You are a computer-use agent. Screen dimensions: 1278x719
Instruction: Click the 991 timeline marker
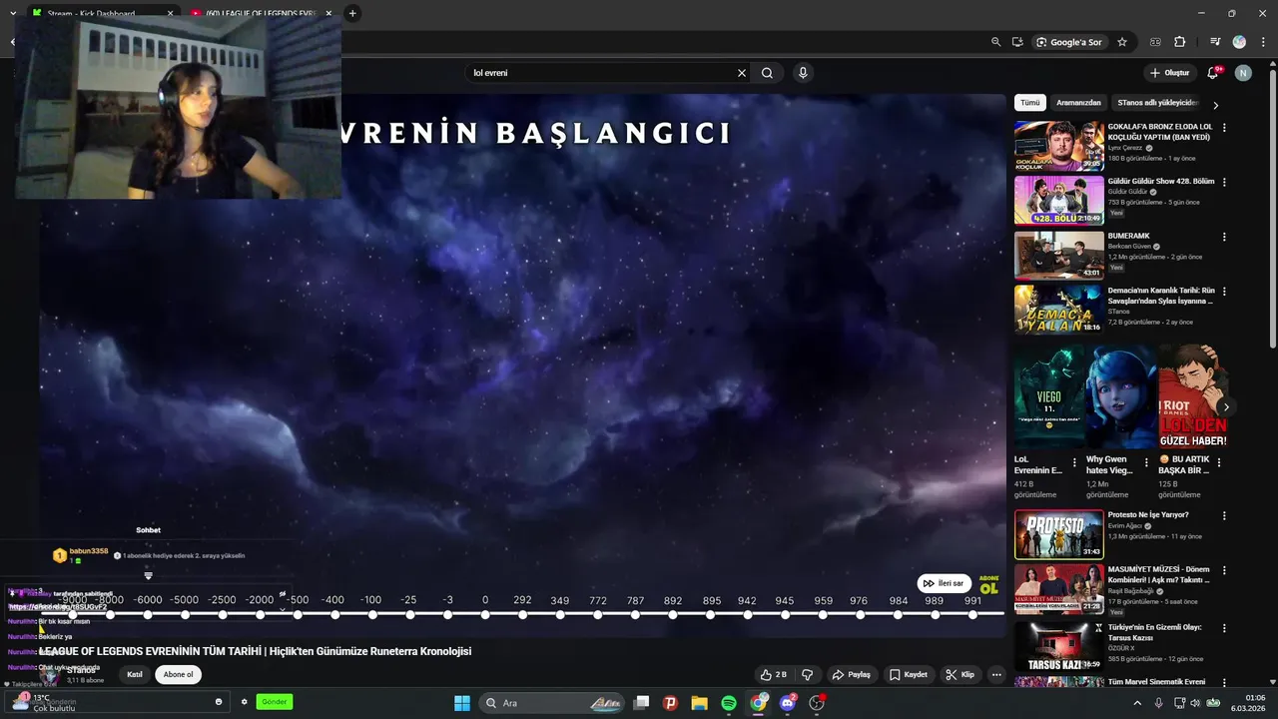[x=972, y=614]
